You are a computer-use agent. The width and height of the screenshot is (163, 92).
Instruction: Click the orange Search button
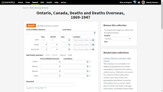[x=31, y=26]
